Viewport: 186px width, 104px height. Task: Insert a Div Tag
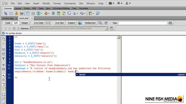tap(33, 13)
